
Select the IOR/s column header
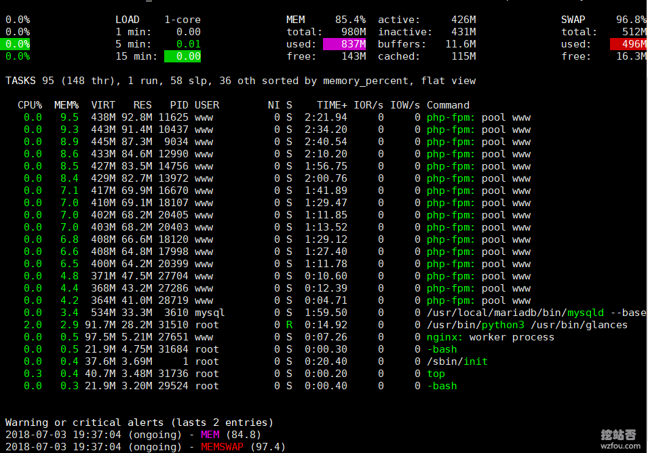(368, 105)
